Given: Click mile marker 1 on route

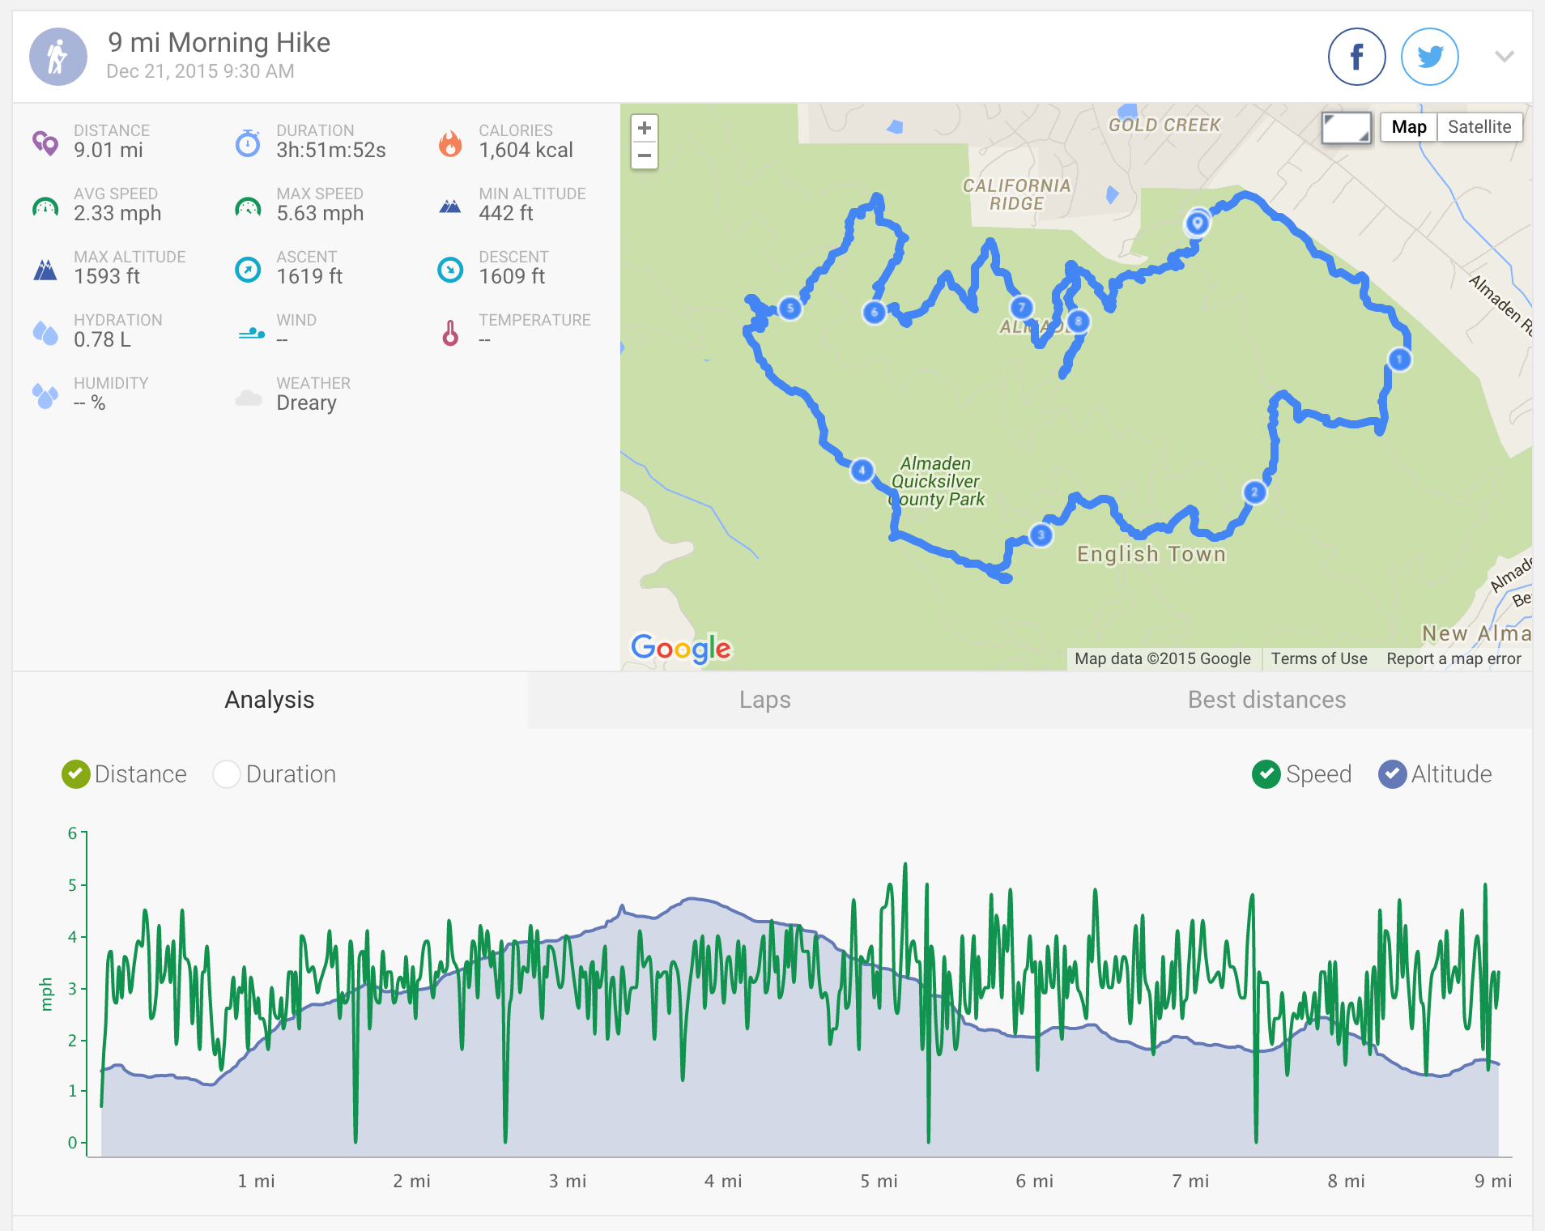Looking at the screenshot, I should click(x=1399, y=359).
